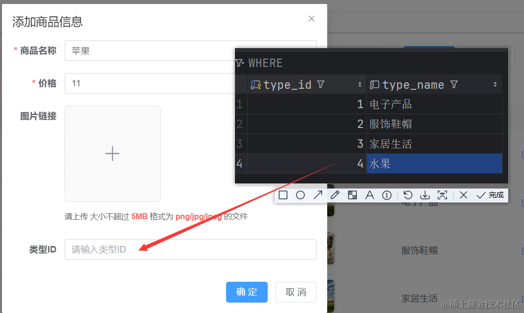Click the image upload plus box
This screenshot has width=524, height=313.
(113, 154)
